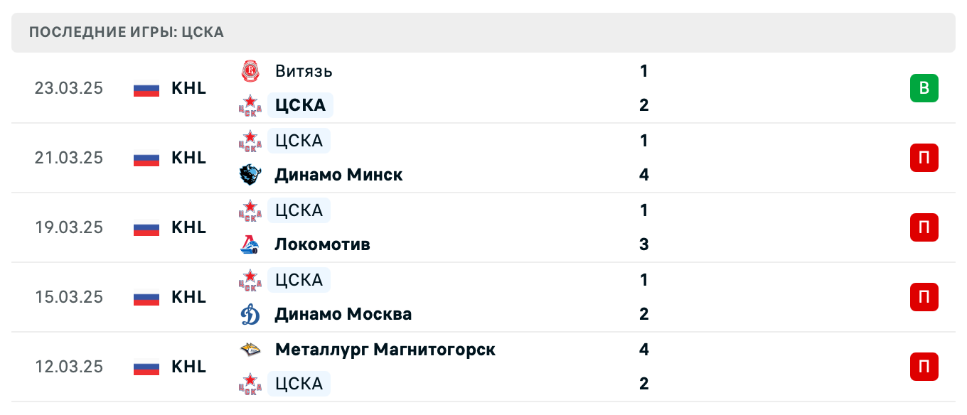Screen dimensions: 967x415
Task: Select the ЦСКА crest in the first match
Action: (x=250, y=105)
